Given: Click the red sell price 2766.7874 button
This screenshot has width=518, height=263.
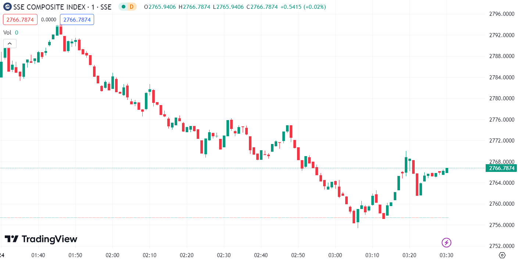Looking at the screenshot, I should (x=20, y=19).
